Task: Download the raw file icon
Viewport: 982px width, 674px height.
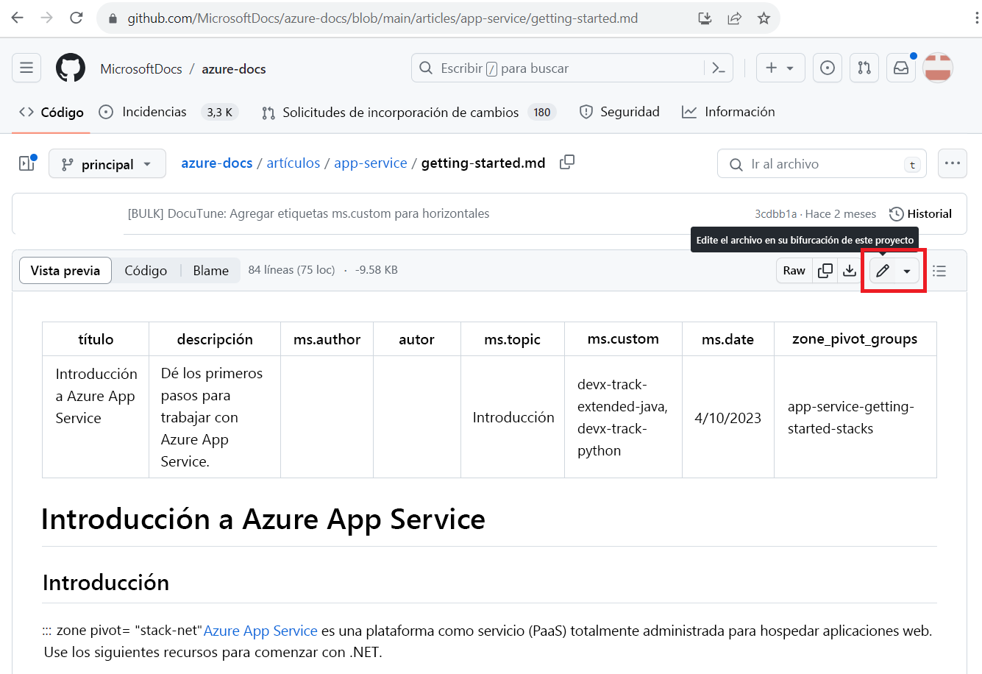Action: click(x=850, y=271)
